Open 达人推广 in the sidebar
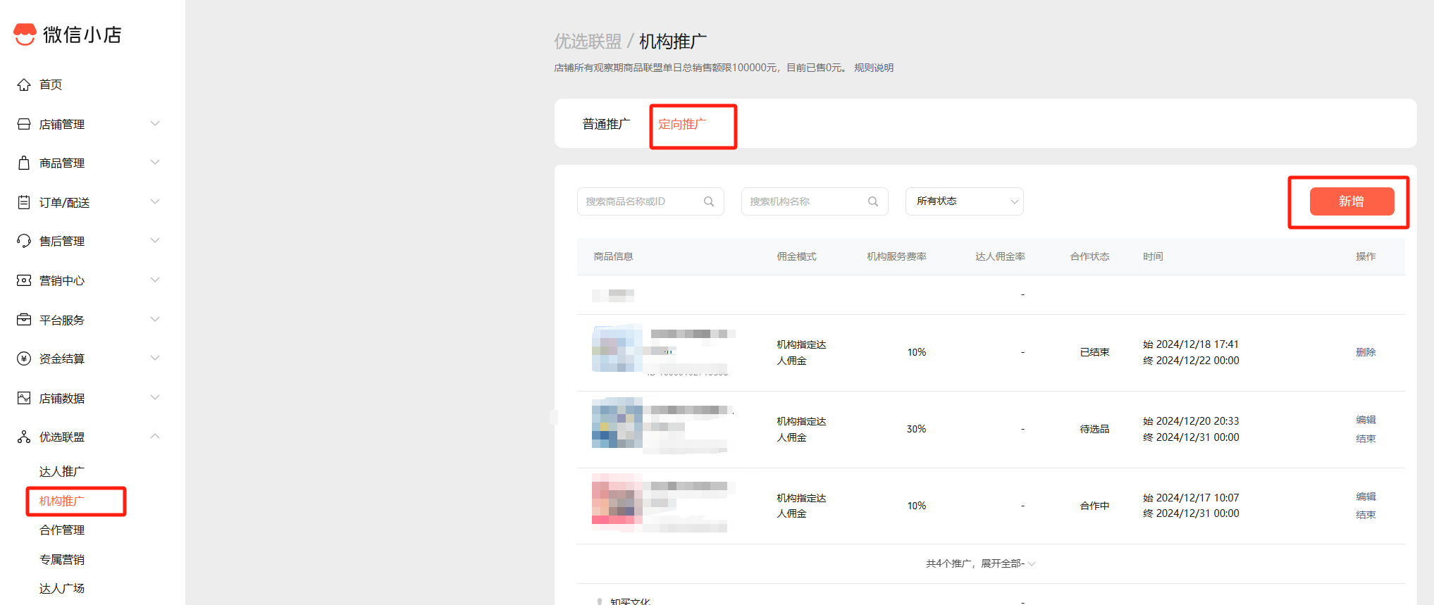Viewport: 1434px width, 605px height. (62, 471)
